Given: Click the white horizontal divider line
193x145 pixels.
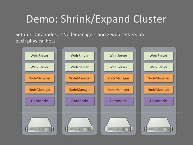Looking at the screenshot, I should pos(100,113).
